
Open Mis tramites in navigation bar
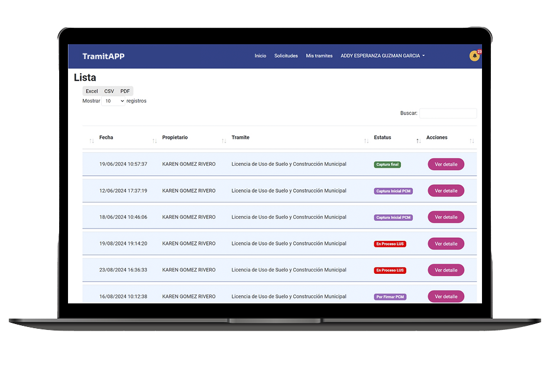(319, 56)
